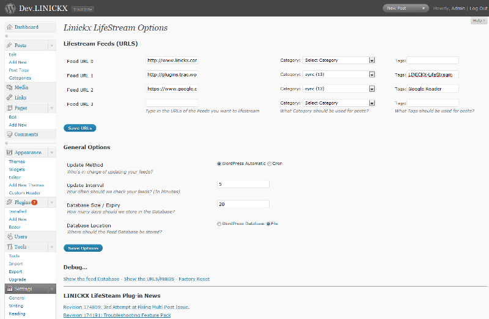Collapse the Pages menu section

point(52,108)
